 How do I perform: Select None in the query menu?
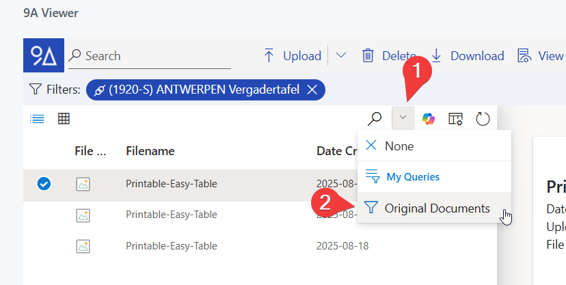tap(399, 146)
